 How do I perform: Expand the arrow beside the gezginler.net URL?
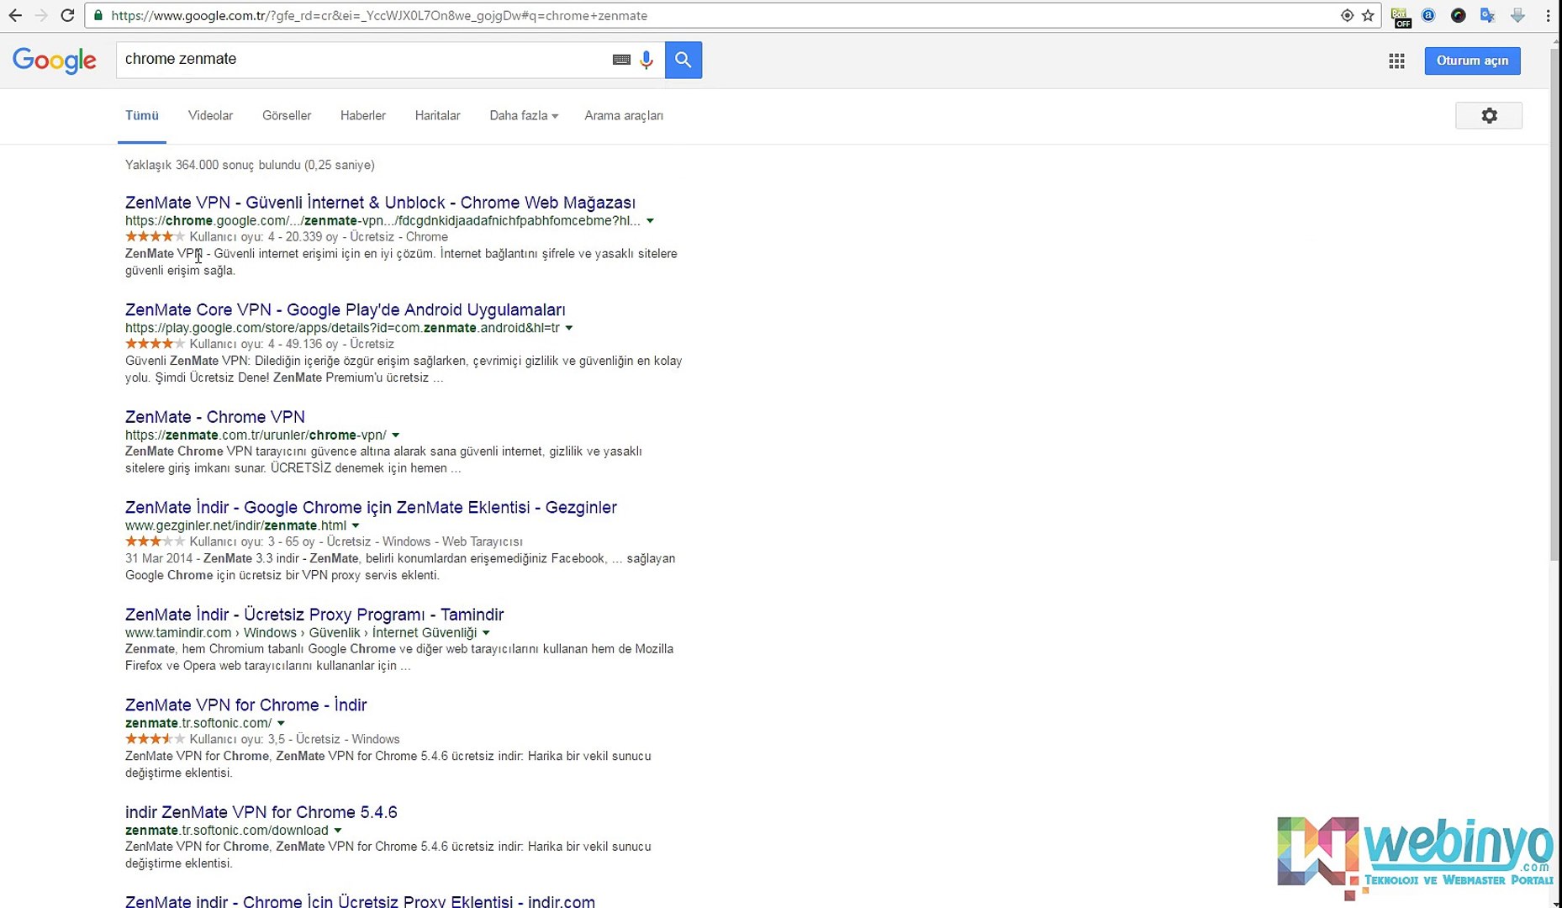pyautogui.click(x=356, y=526)
